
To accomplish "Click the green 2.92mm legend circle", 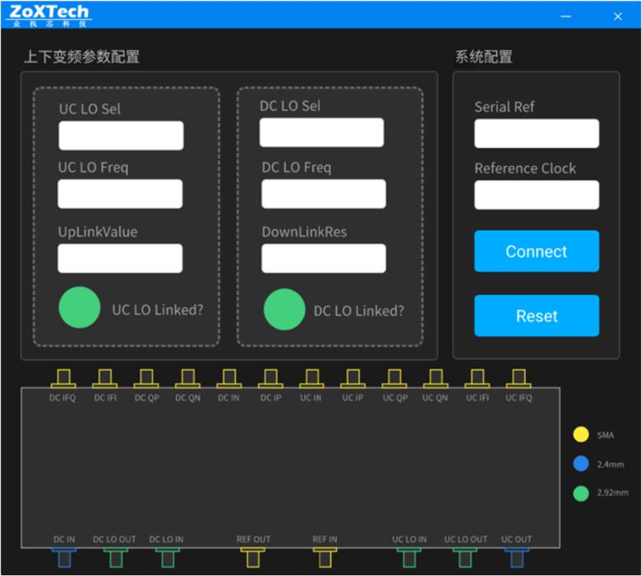I will point(581,493).
